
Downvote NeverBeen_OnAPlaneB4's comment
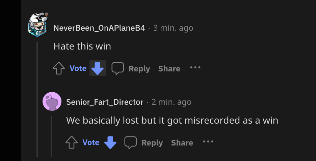click(98, 68)
